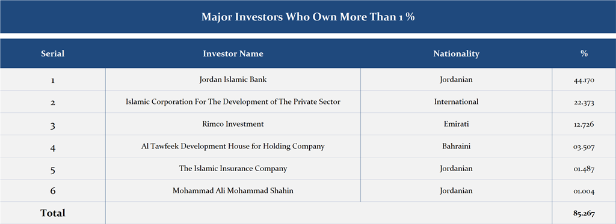Click the 12.726 percentage value
Image resolution: width=616 pixels, height=224 pixels.
pyautogui.click(x=584, y=125)
